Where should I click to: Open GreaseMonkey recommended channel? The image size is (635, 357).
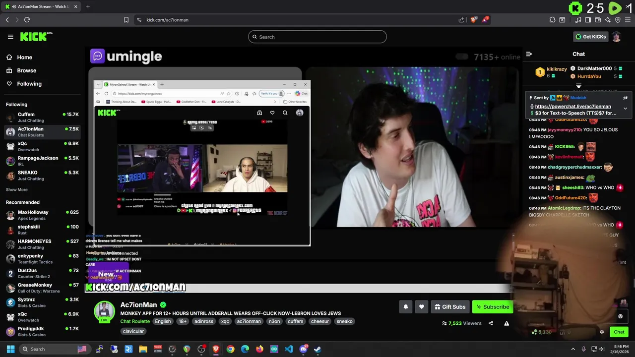pyautogui.click(x=42, y=288)
